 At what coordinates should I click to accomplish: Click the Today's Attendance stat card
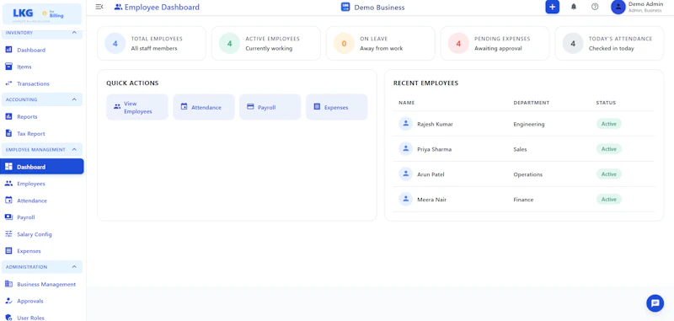[609, 44]
